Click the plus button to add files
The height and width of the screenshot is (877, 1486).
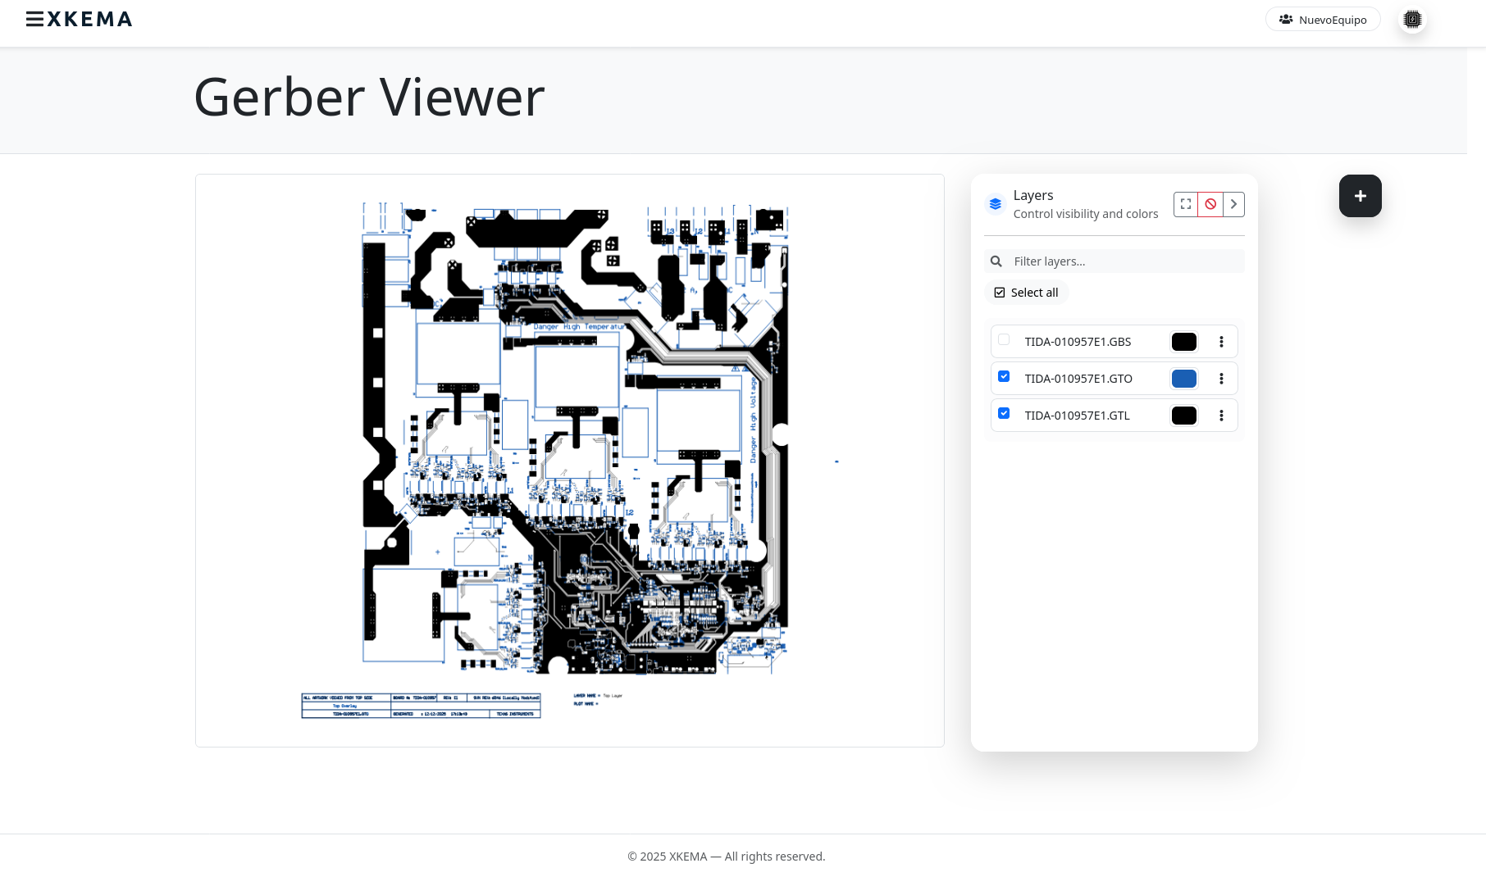1361,196
